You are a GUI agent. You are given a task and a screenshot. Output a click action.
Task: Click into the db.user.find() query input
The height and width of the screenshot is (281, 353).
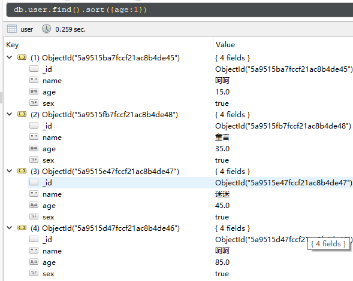[x=180, y=10]
